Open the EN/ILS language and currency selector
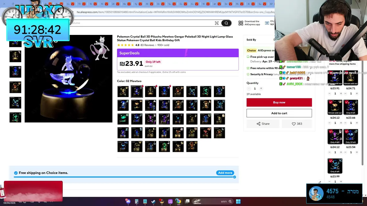Image resolution: width=367 pixels, height=206 pixels. coord(270,23)
